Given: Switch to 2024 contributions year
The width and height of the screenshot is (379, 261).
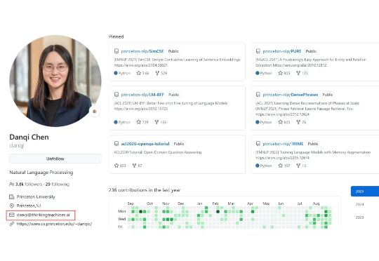Looking at the screenshot, I should click(x=359, y=204).
